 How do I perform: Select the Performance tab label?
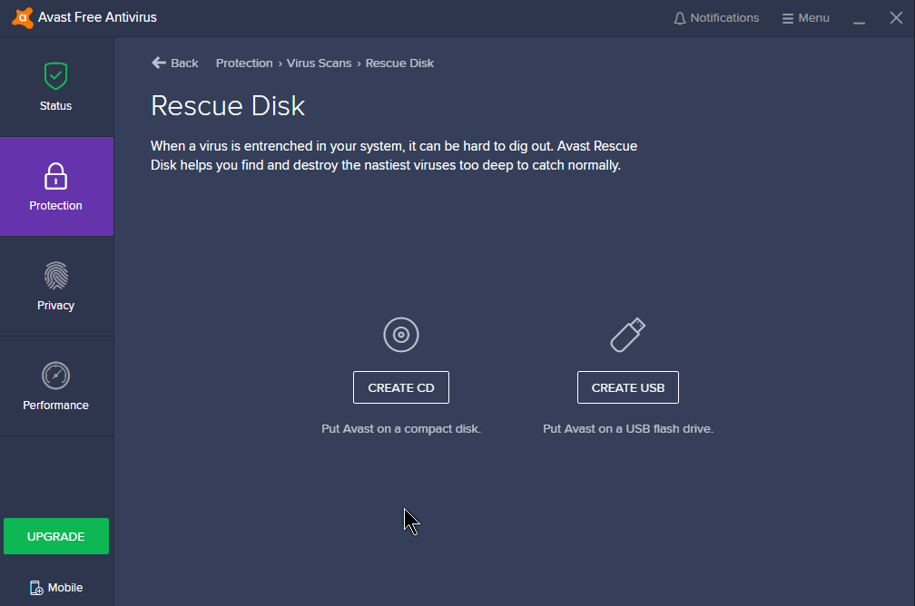55,405
